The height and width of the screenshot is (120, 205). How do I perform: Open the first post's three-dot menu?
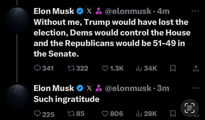(x=195, y=11)
